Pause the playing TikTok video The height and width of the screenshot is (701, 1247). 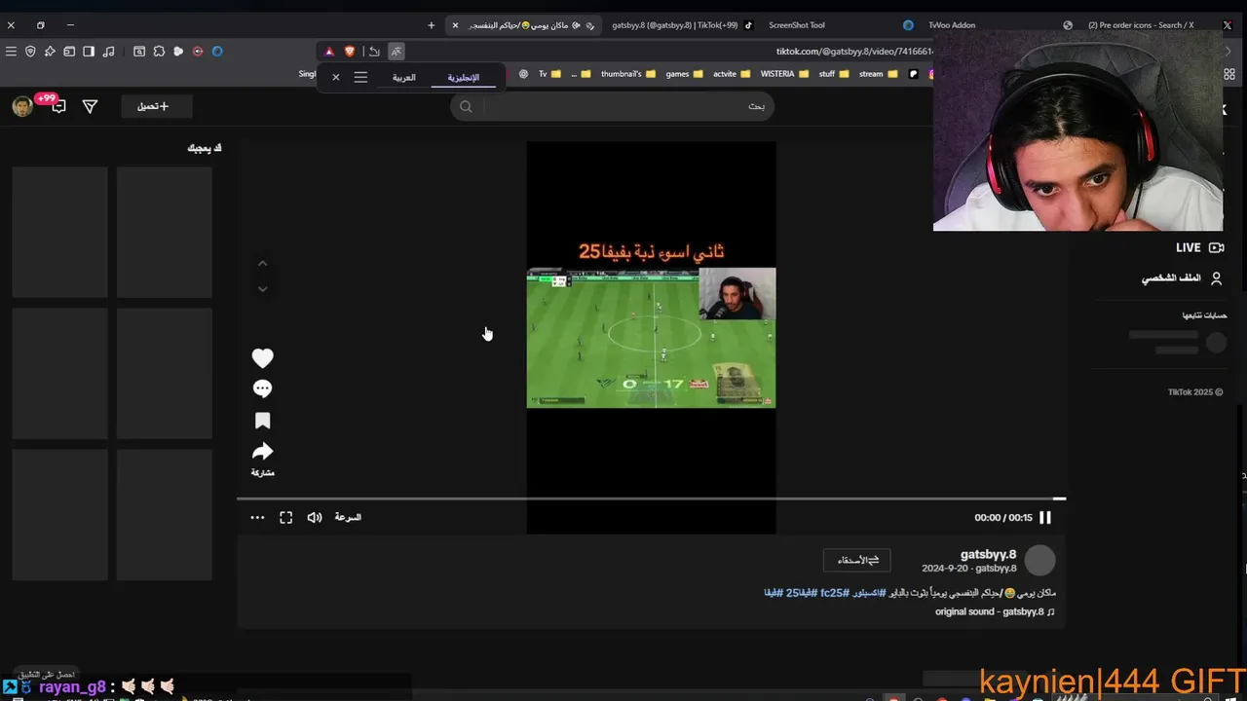coord(1045,518)
